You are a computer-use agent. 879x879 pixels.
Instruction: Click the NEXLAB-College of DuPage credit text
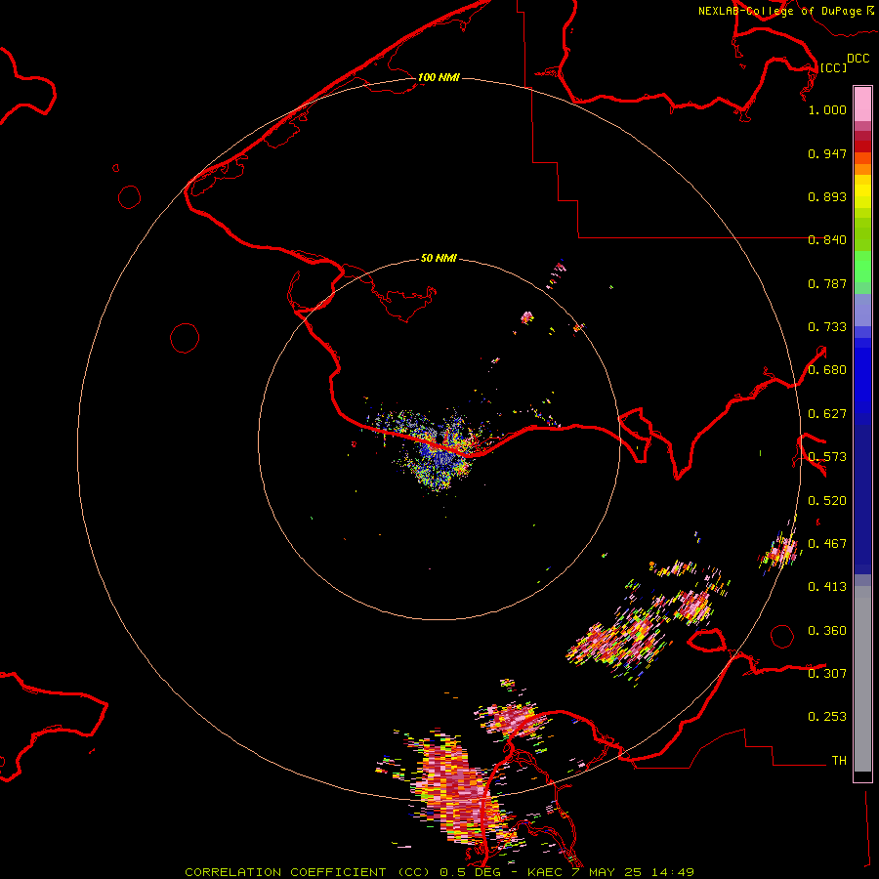(779, 11)
